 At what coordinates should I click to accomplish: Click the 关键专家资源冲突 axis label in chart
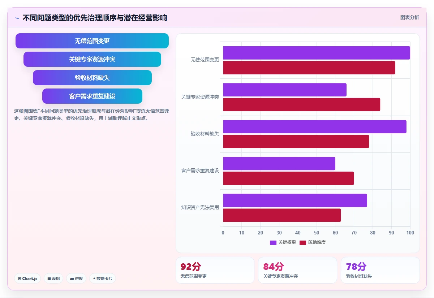[200, 97]
